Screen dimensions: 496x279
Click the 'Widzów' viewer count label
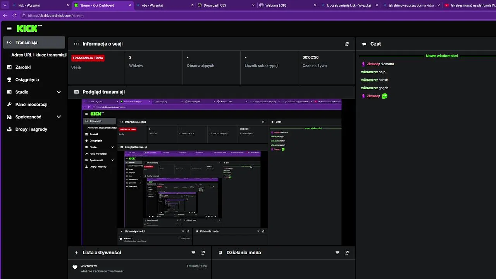[x=136, y=66]
